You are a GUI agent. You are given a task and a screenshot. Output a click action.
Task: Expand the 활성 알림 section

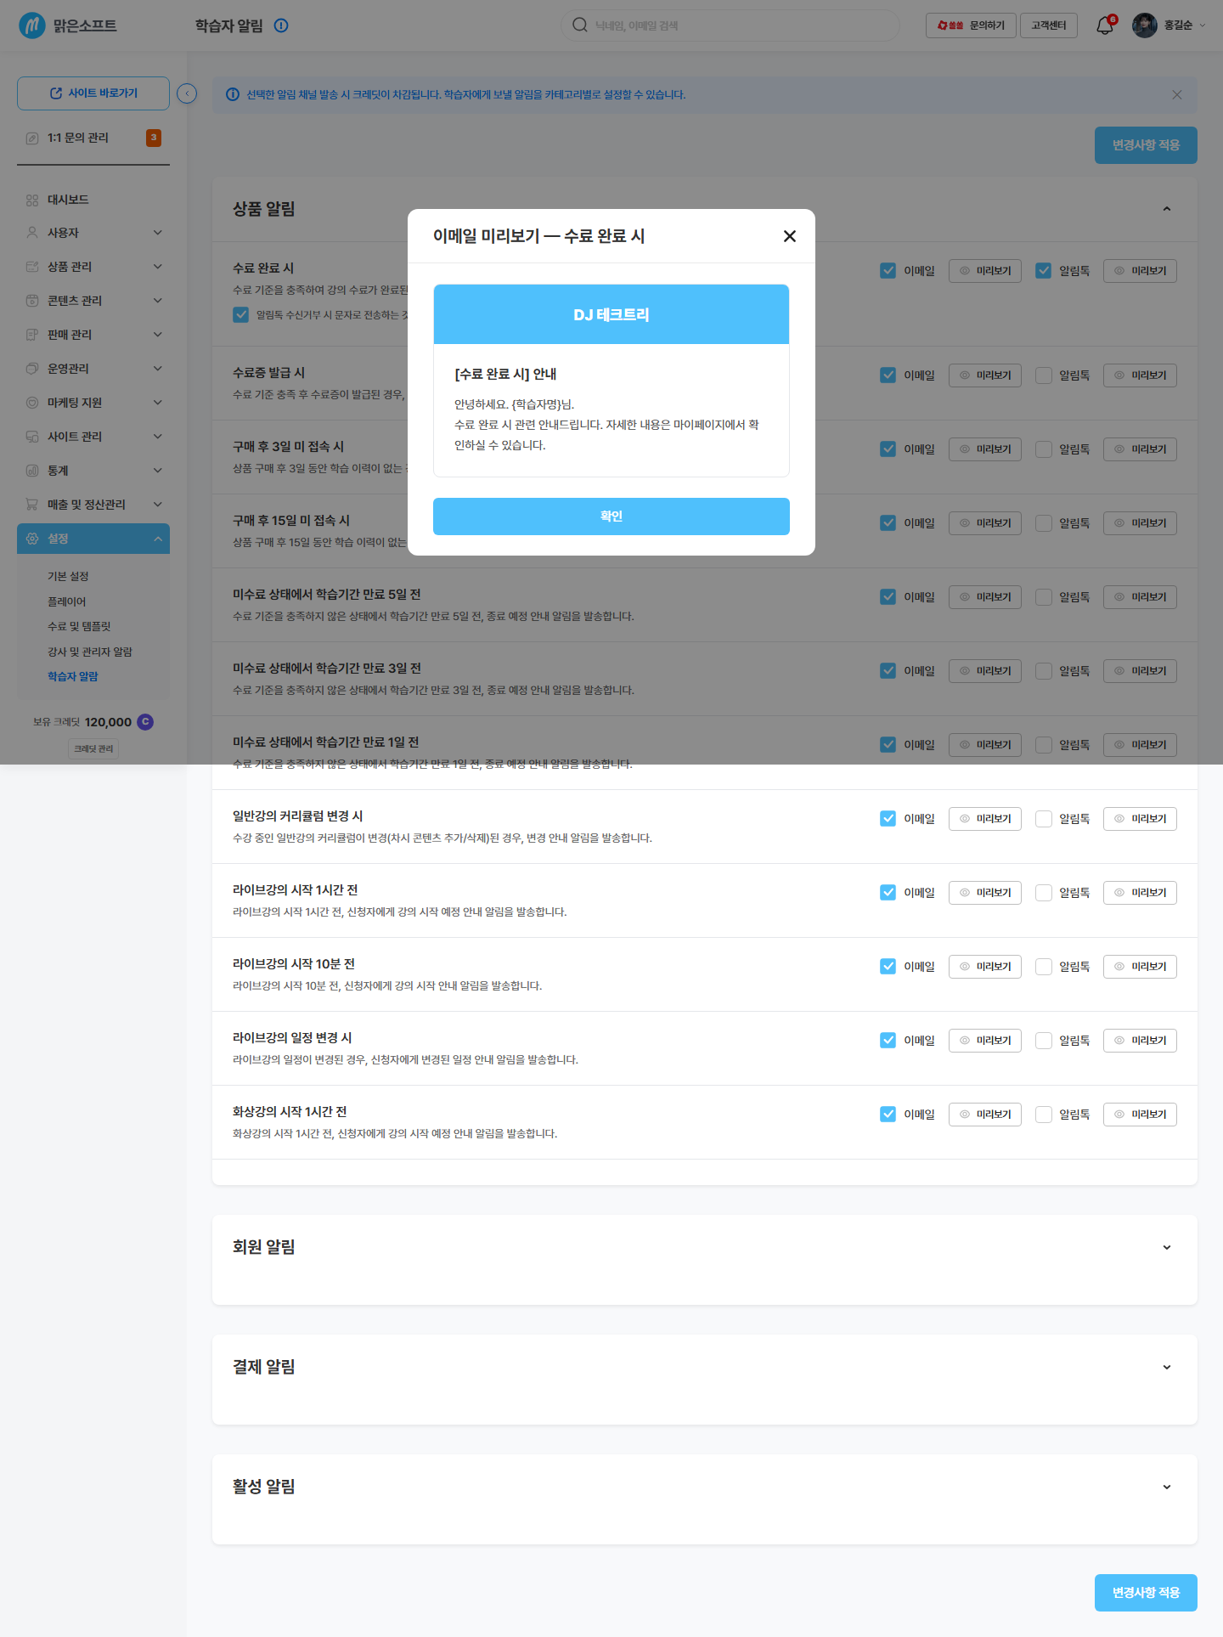click(x=1167, y=1487)
